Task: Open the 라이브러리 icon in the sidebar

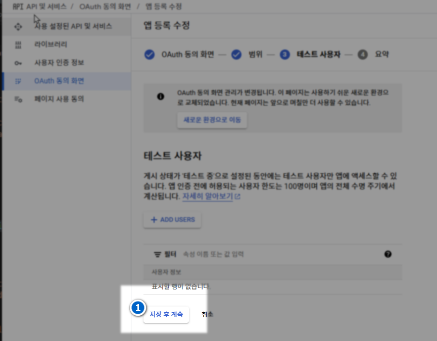Action: (x=19, y=45)
